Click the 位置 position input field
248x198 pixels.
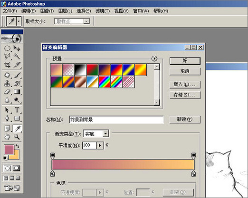tap(143, 192)
